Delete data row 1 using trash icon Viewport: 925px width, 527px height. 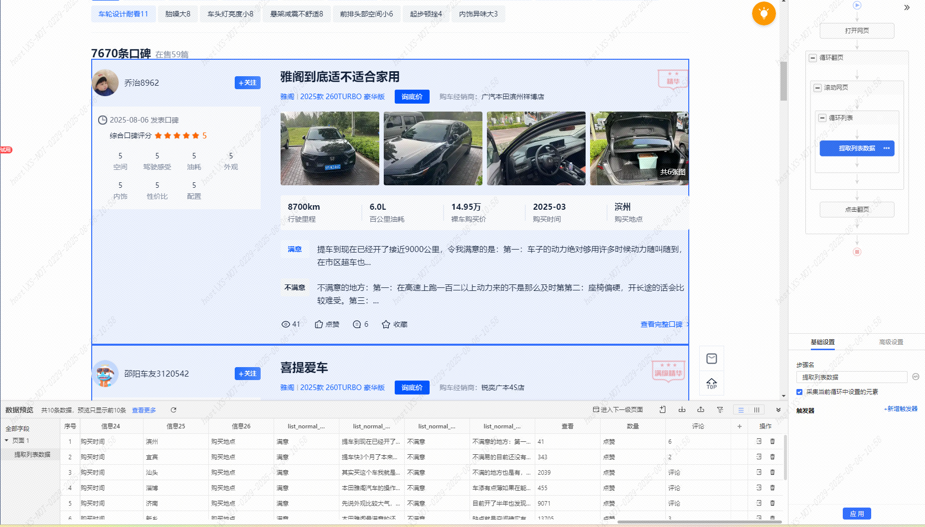coord(772,441)
